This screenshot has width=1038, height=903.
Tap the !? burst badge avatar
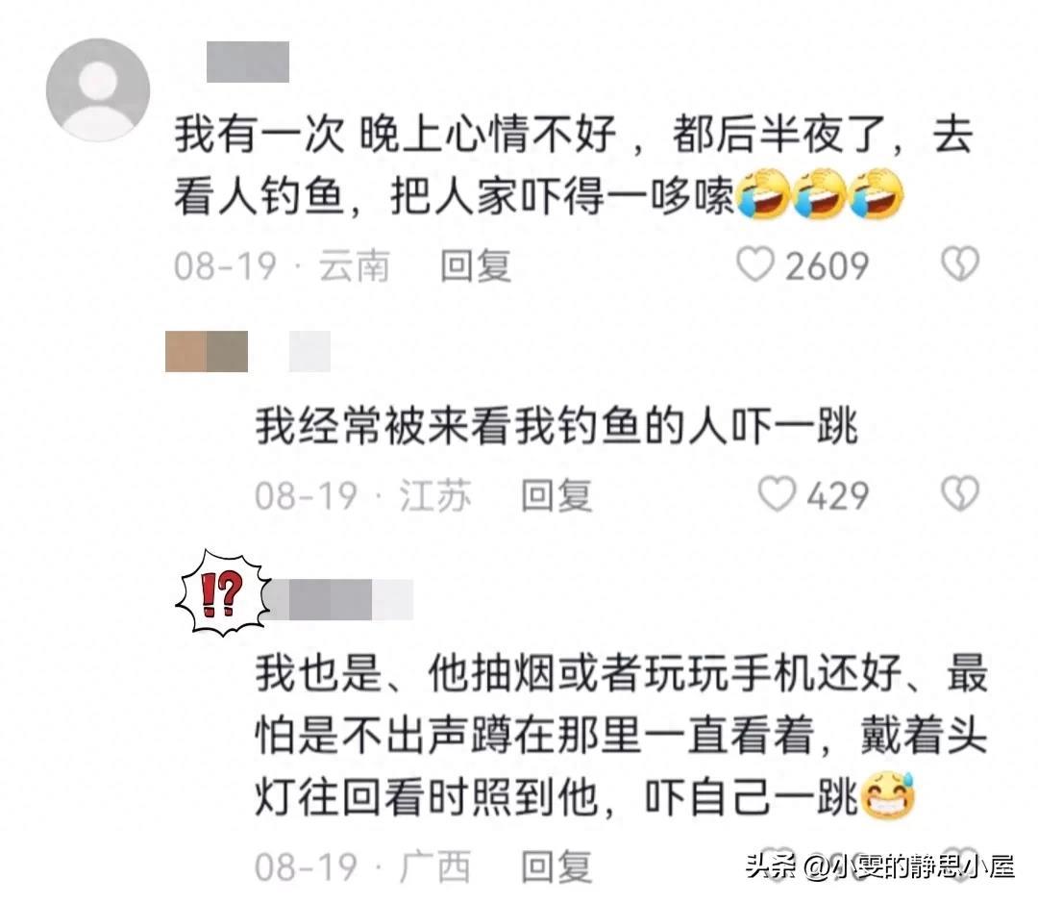coord(222,593)
